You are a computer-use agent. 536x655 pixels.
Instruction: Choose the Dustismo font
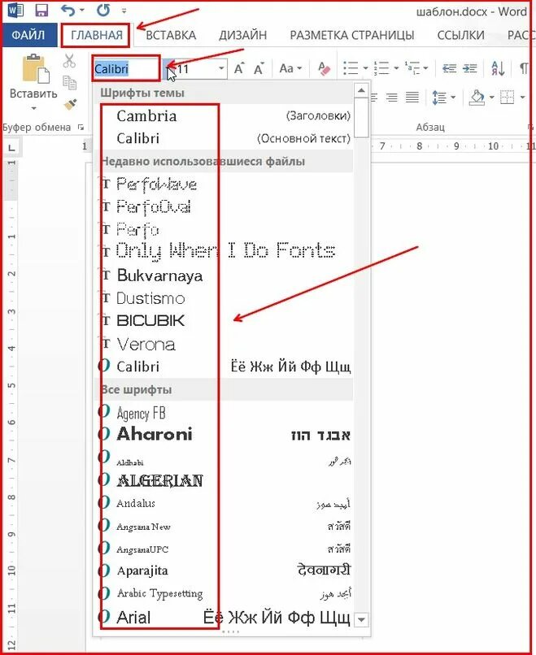point(225,298)
